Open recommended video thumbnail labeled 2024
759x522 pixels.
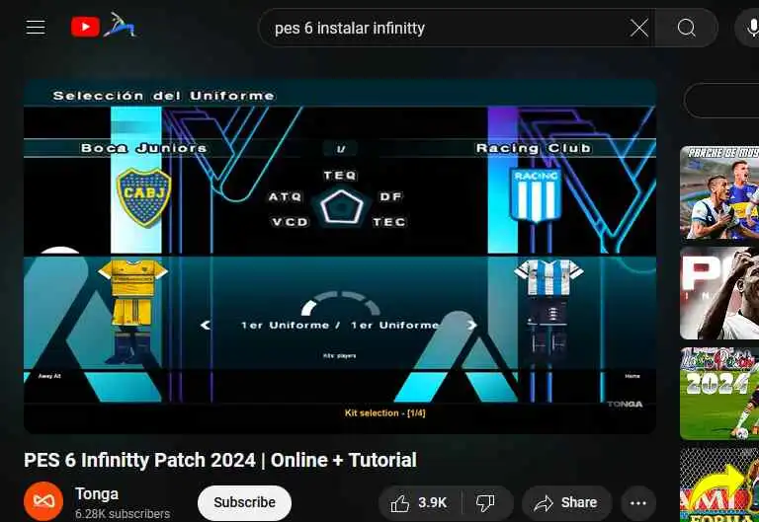(719, 394)
